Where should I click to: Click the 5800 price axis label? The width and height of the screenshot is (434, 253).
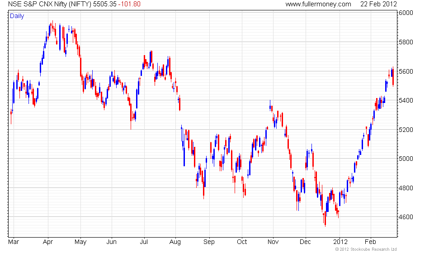pyautogui.click(x=406, y=42)
